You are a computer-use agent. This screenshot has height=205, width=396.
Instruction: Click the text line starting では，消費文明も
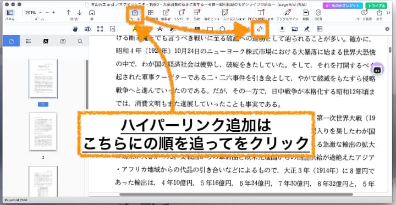coord(199,104)
